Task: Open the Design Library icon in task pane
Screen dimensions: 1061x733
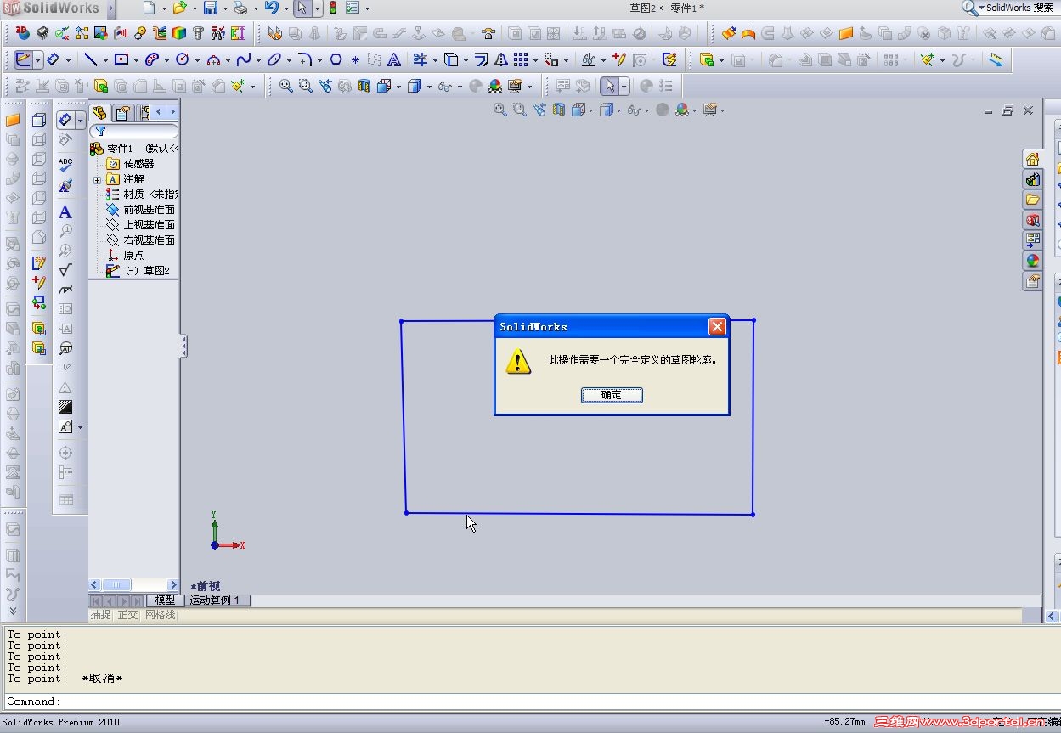Action: [1032, 180]
